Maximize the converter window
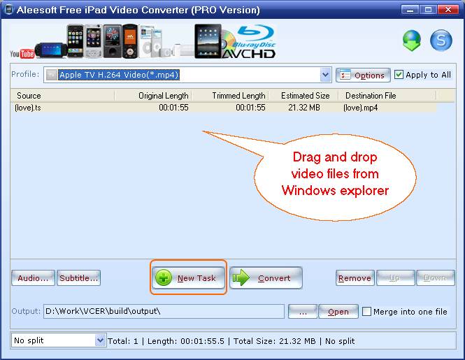This screenshot has height=360, width=465. click(x=428, y=10)
